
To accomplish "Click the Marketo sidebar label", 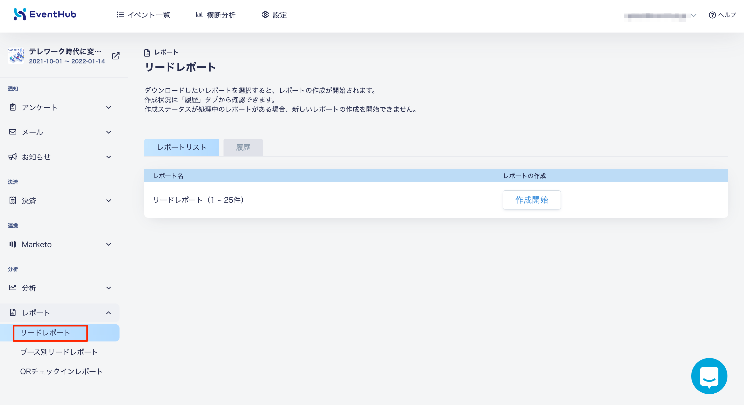I will 37,244.
